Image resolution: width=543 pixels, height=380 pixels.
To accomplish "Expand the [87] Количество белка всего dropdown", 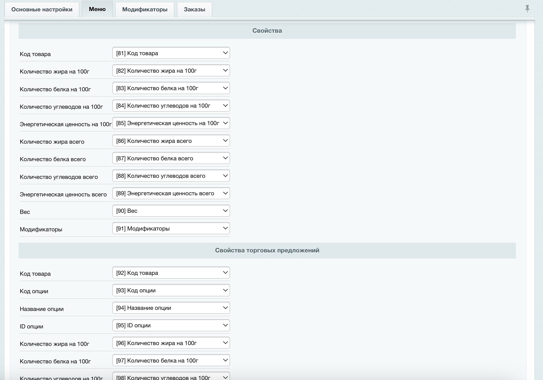I will 171,158.
